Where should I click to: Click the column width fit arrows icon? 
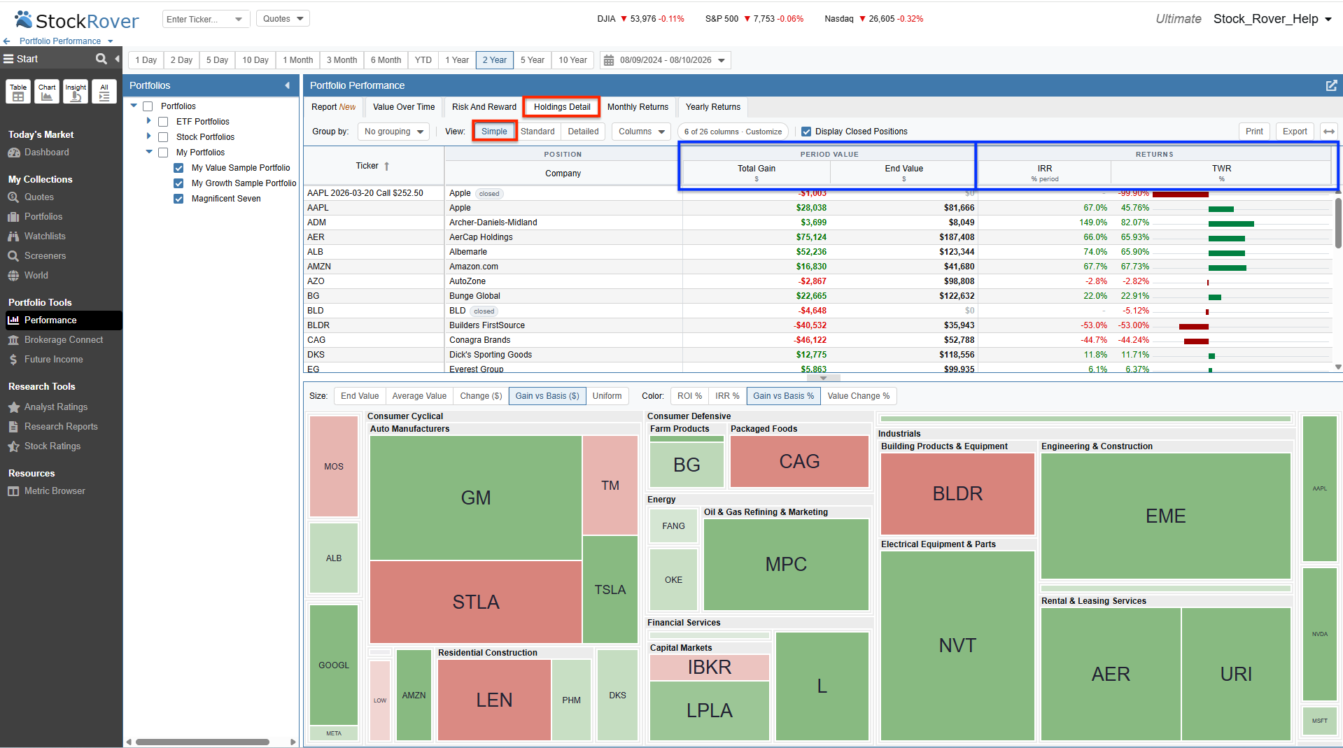tap(1329, 132)
